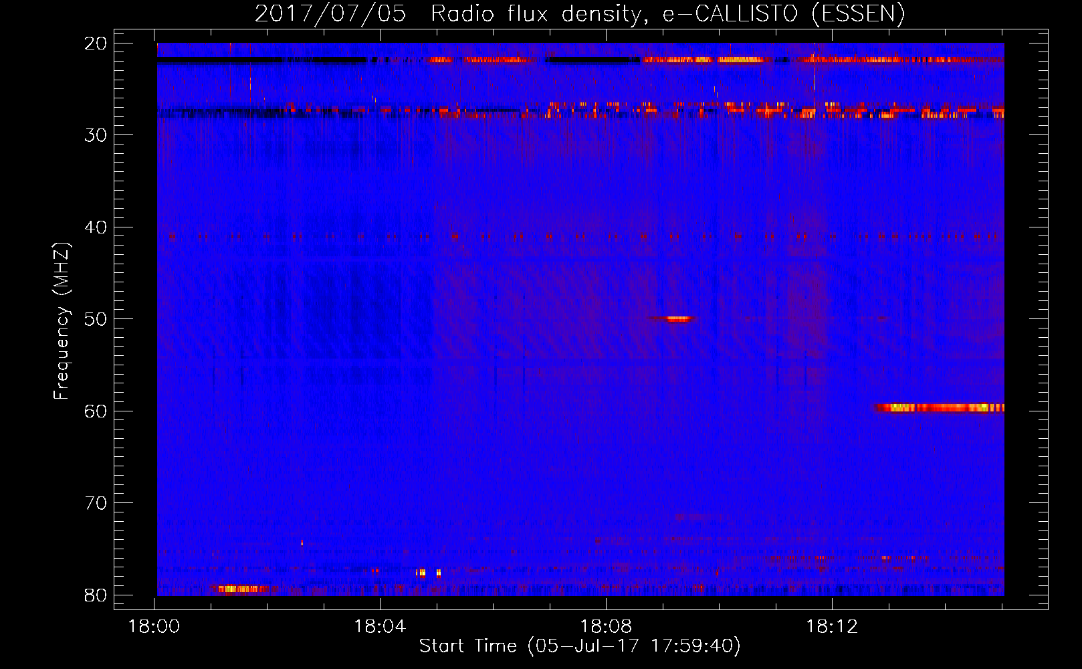Click the plot title '2017/07/05 Radio flux density'
Viewport: 1082px width, 669px height.
tap(579, 13)
